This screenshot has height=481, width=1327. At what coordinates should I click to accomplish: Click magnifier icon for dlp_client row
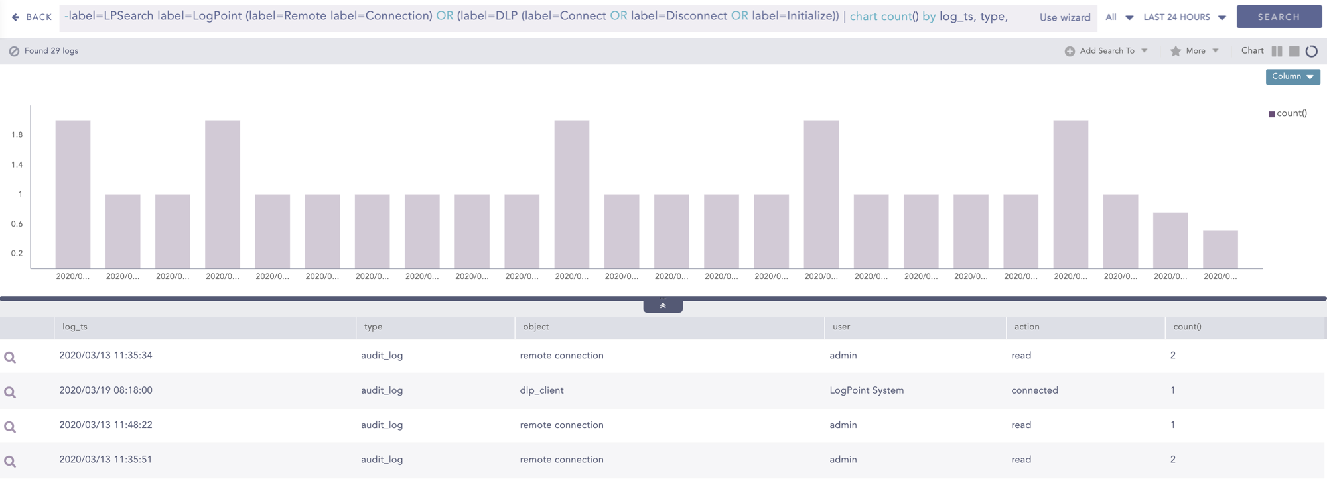(10, 392)
